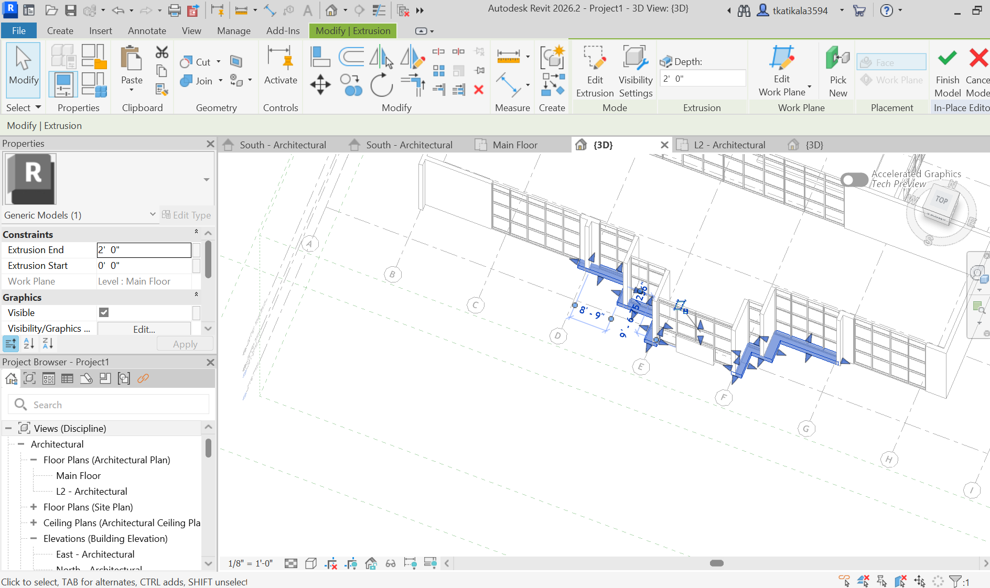Open the File menu
The width and height of the screenshot is (990, 588).
[19, 31]
